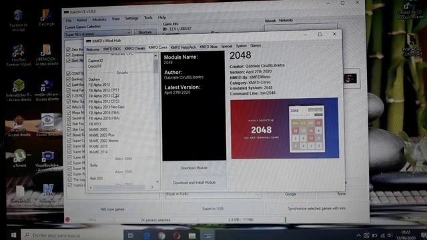This screenshot has height=240, width=427.
Task: Open the red Opera icon in taskbar
Action: coord(177,235)
